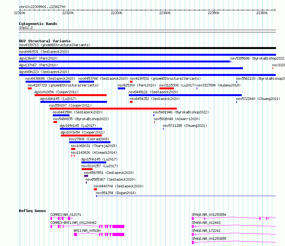Click the chr10:22309901..22362700 coordinate label
The image size is (285, 246).
coord(42,7)
